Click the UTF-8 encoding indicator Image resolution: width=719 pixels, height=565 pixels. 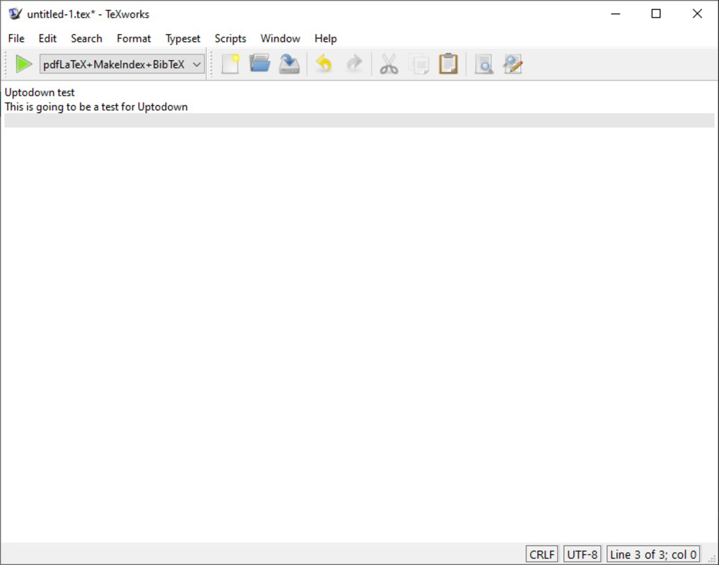click(583, 554)
